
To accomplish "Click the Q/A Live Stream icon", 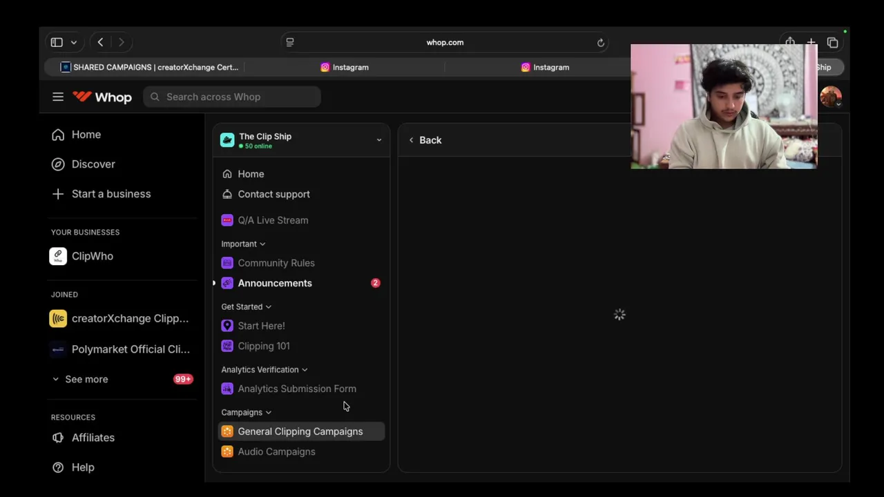I will (227, 220).
